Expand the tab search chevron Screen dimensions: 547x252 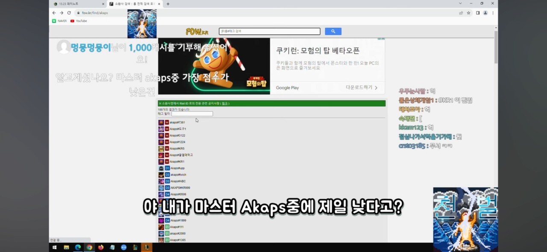tap(460, 3)
